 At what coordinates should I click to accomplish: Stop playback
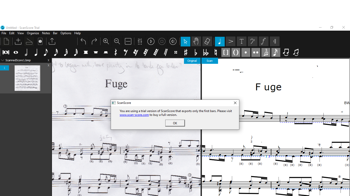click(x=162, y=41)
